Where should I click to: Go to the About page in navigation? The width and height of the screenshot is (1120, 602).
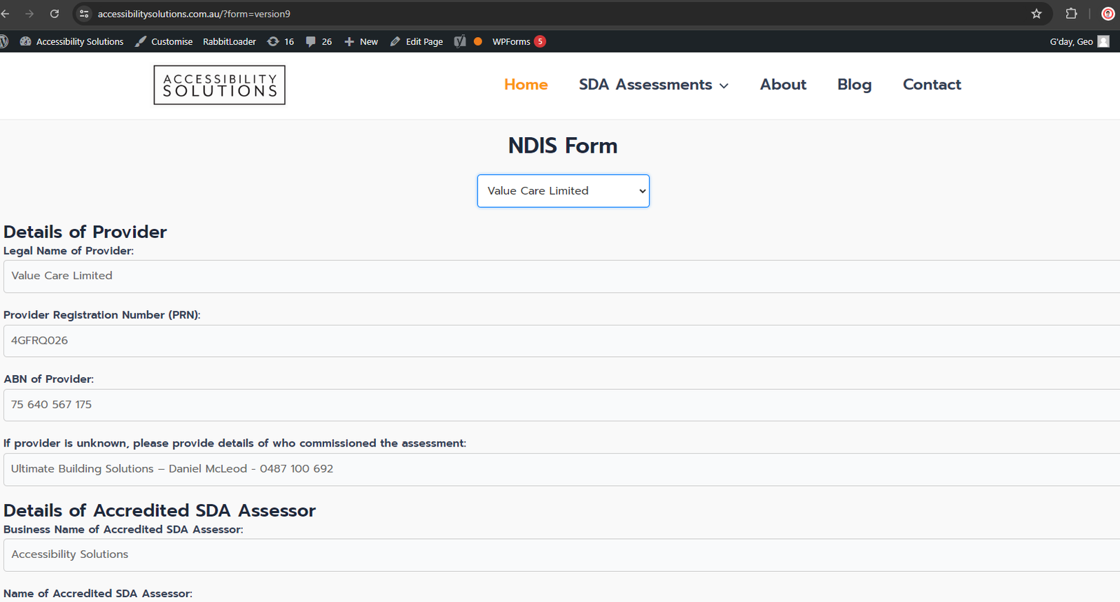(x=783, y=85)
